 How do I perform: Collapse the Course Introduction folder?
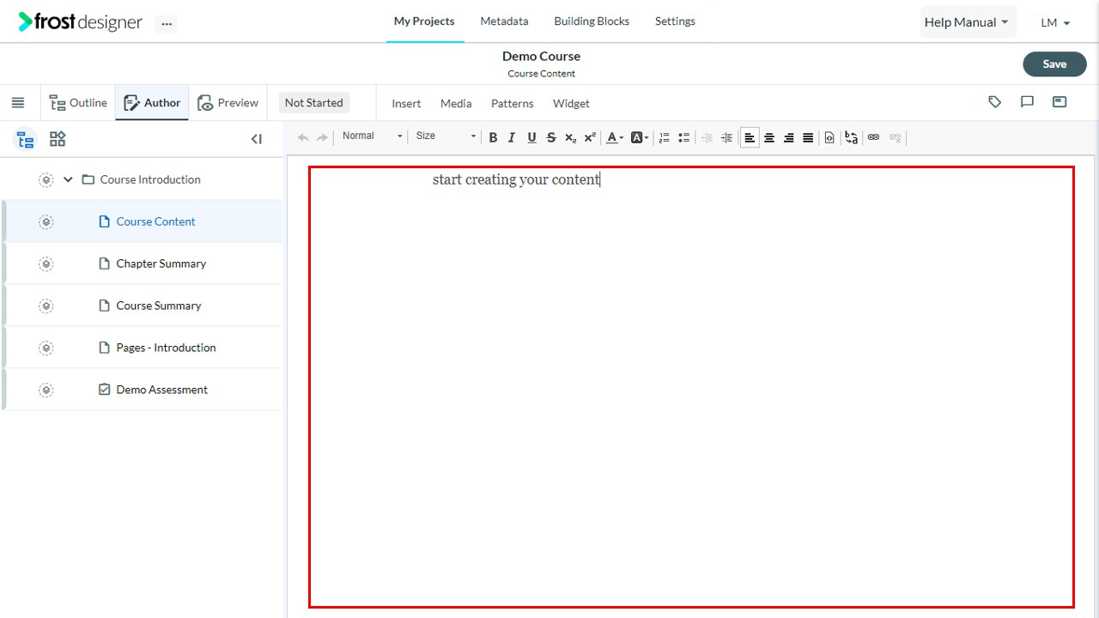coord(68,179)
